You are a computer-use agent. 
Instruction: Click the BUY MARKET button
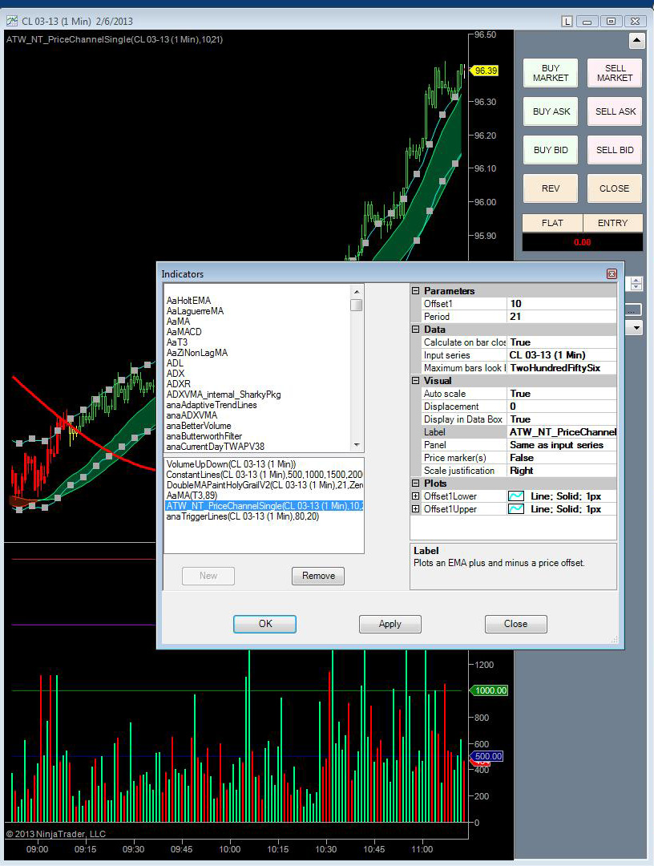tap(551, 73)
